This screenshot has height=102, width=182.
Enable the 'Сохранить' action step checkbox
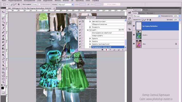coord(80,27)
